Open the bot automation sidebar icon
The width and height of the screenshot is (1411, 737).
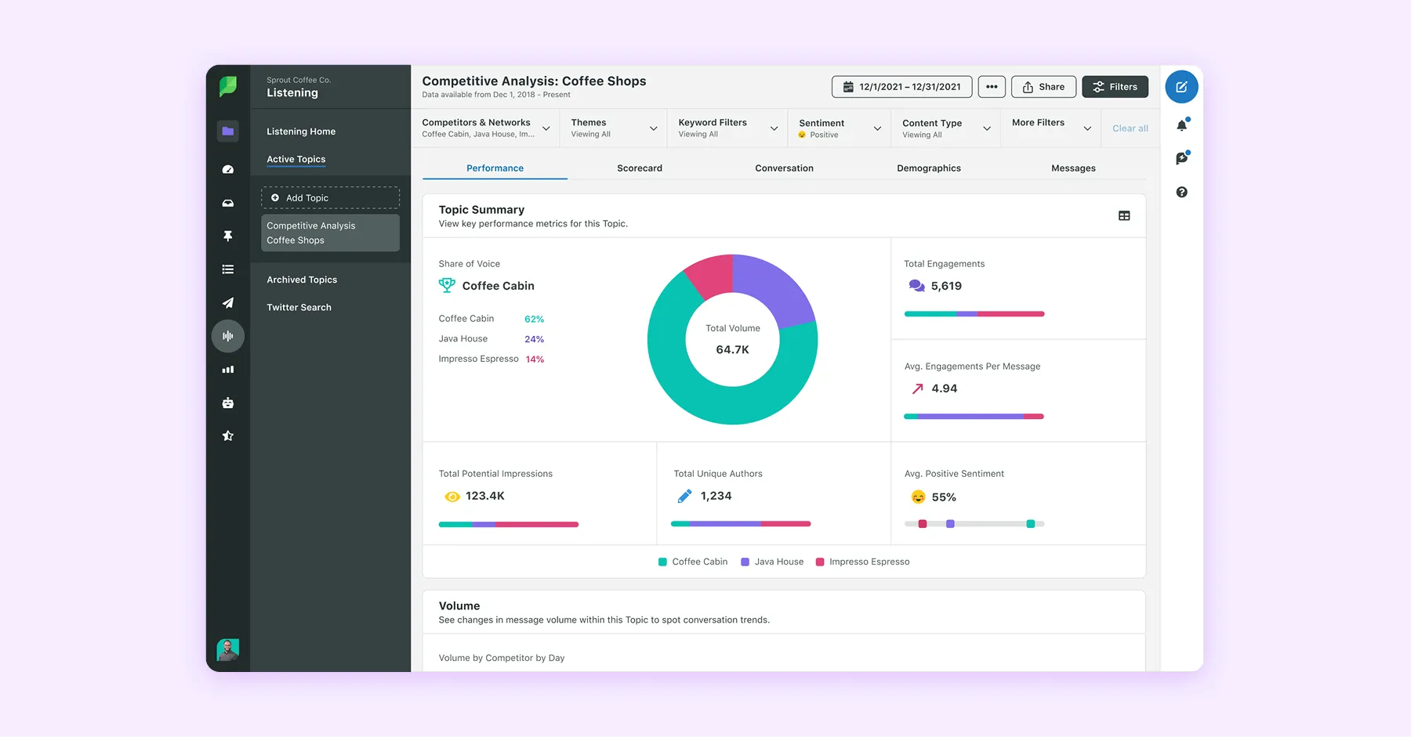(x=228, y=403)
